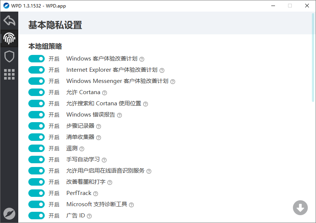Toggle 允许 Cortana off
This screenshot has height=223, width=316.
(36, 92)
